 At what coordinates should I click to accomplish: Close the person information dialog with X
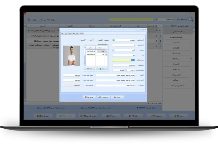coord(145,30)
